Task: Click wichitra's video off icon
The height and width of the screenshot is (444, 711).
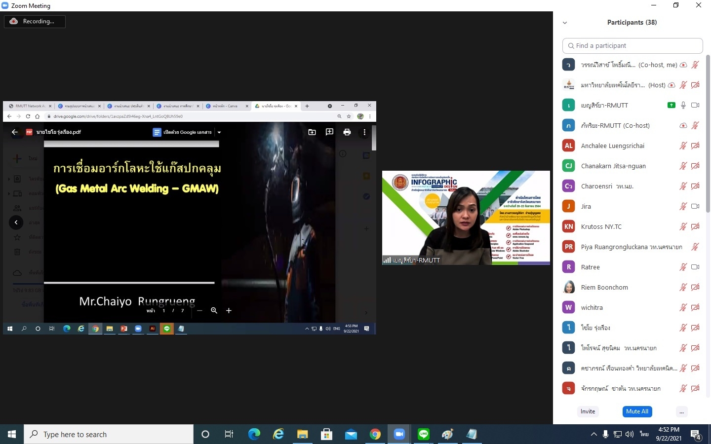Action: pyautogui.click(x=695, y=307)
